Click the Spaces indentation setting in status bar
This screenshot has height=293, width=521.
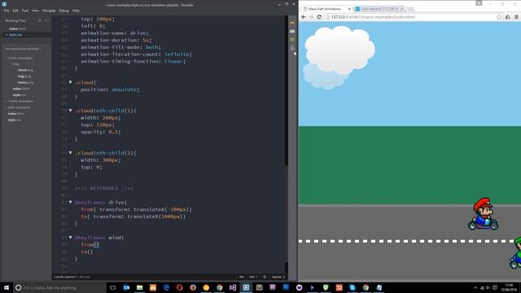click(278, 277)
